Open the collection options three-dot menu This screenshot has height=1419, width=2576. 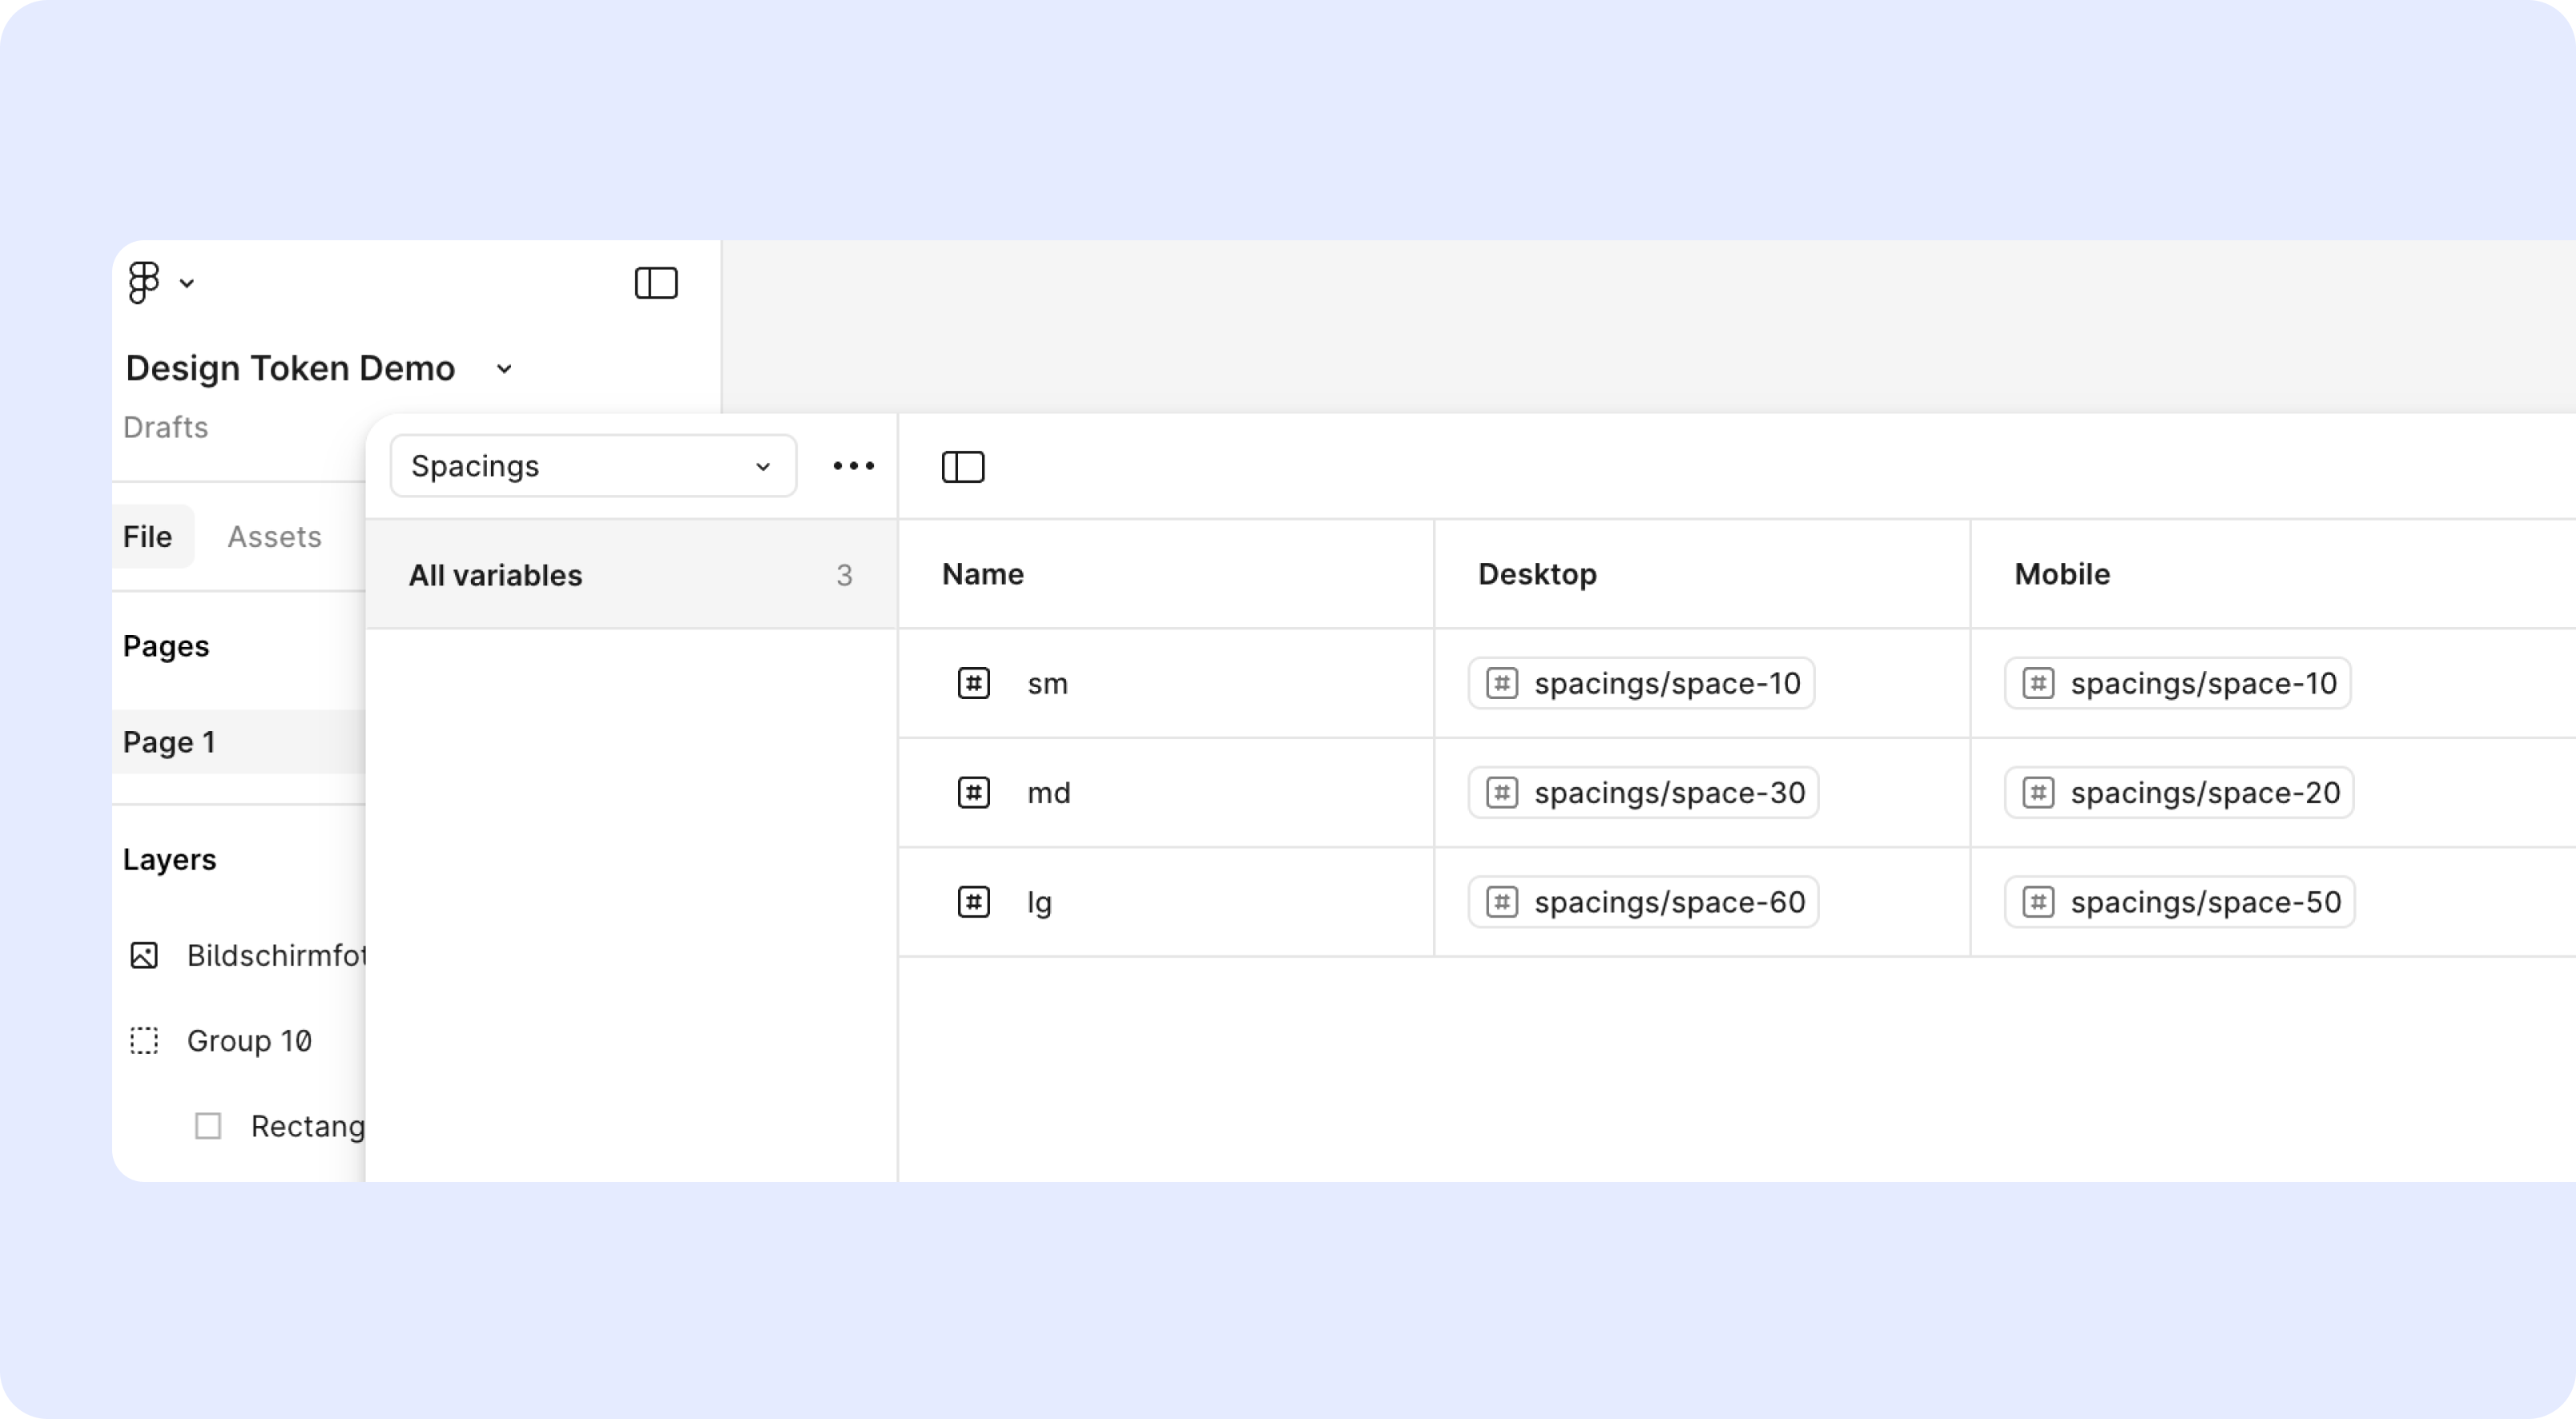coord(853,466)
